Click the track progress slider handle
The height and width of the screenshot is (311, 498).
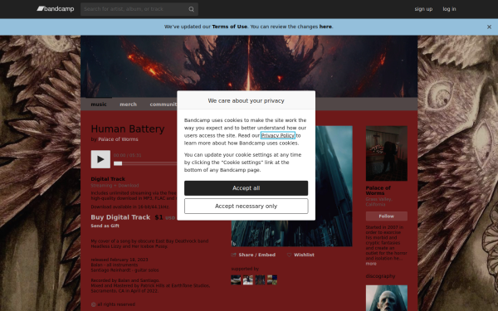[118, 163]
